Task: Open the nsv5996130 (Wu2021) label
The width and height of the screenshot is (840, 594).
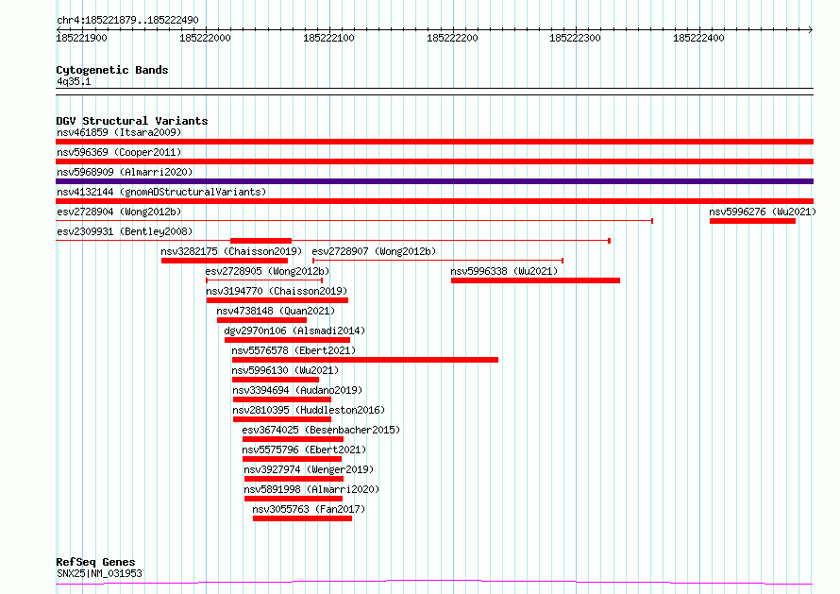Action: (285, 370)
